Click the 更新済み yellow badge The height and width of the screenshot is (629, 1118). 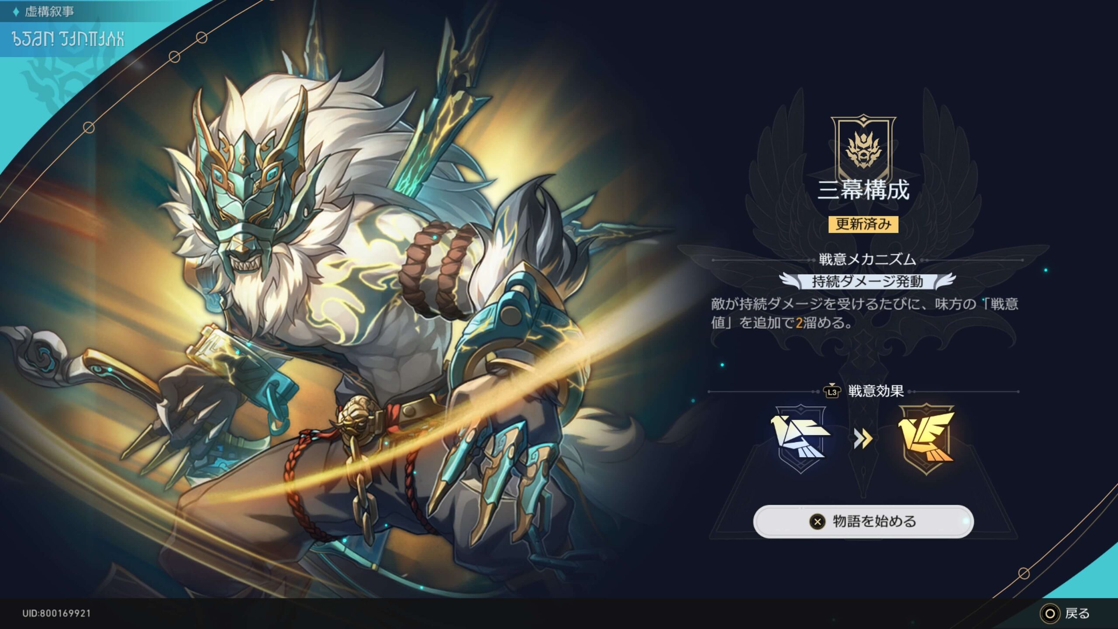863,224
